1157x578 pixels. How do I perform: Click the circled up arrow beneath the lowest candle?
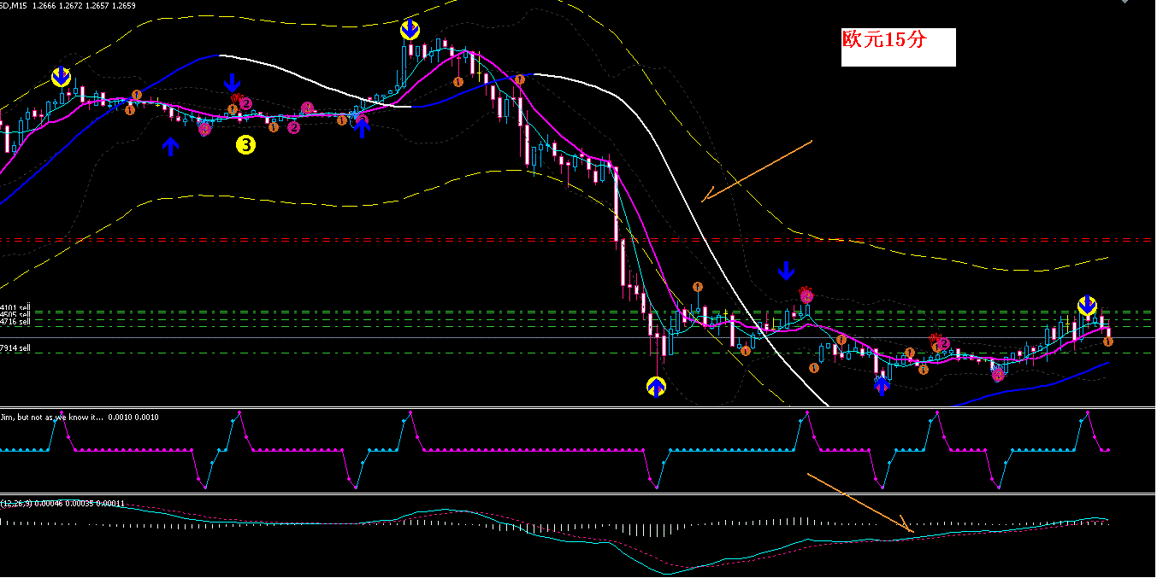coord(656,388)
